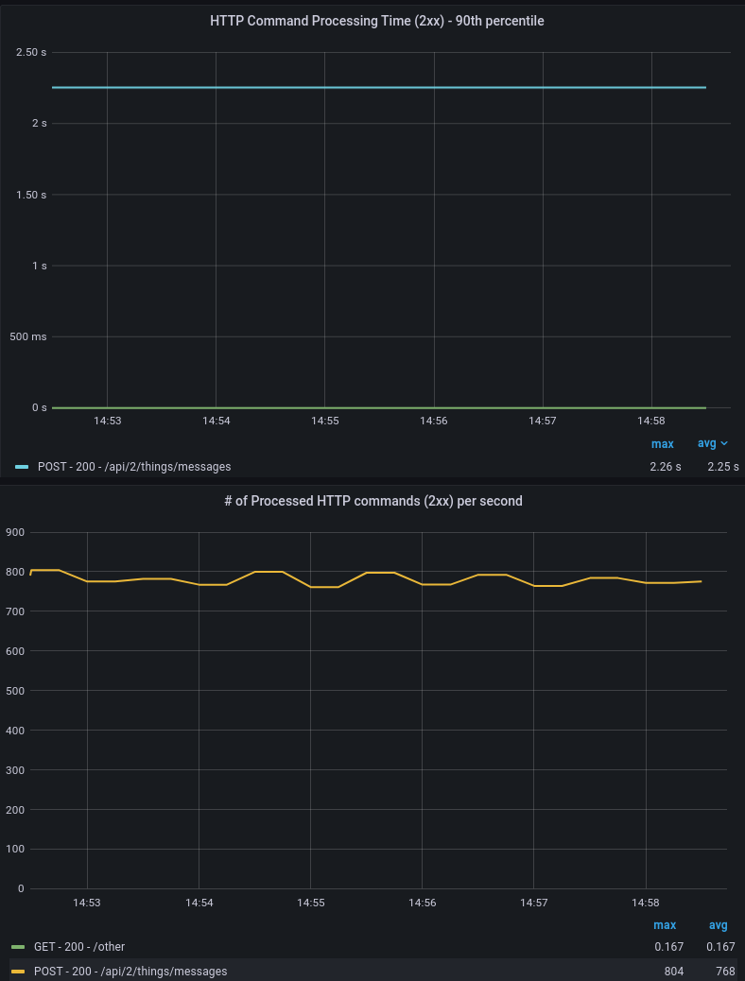Click green color swatch for GET /other series
Screen dimensions: 745x981
coord(18,947)
